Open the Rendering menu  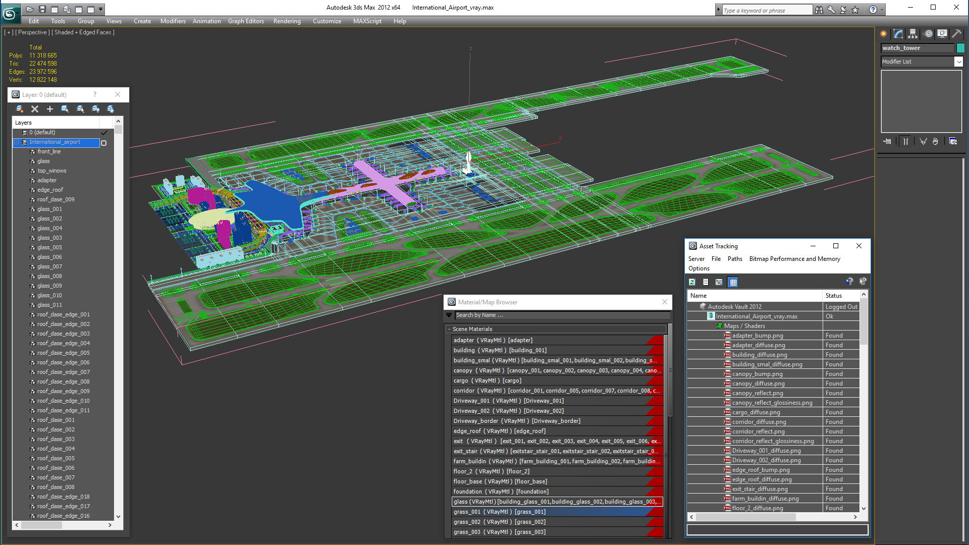[x=287, y=21]
